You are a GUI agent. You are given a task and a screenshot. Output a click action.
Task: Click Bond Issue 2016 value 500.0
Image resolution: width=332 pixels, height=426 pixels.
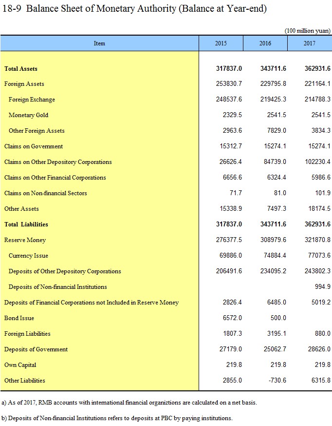point(278,318)
